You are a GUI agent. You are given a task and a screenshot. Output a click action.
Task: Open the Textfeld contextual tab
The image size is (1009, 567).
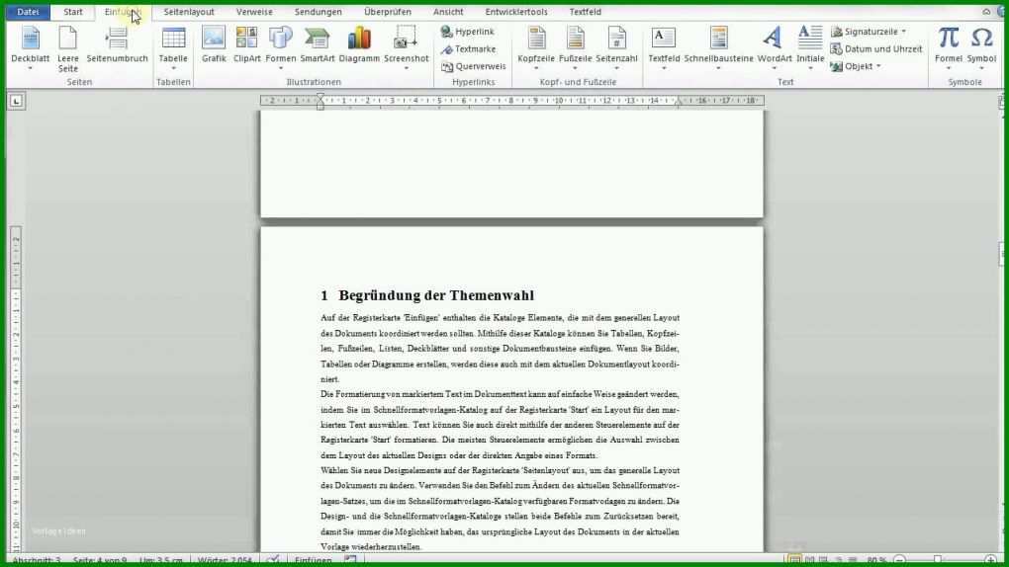(x=585, y=12)
